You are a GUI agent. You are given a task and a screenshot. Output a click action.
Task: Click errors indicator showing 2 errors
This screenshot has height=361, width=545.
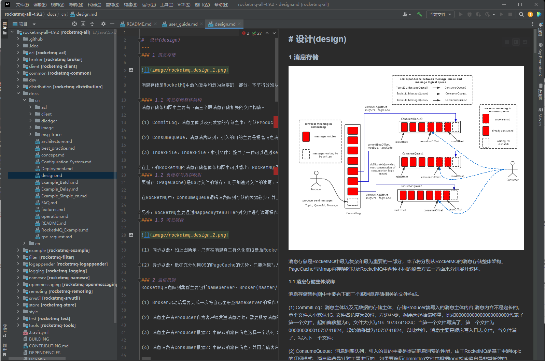[246, 33]
